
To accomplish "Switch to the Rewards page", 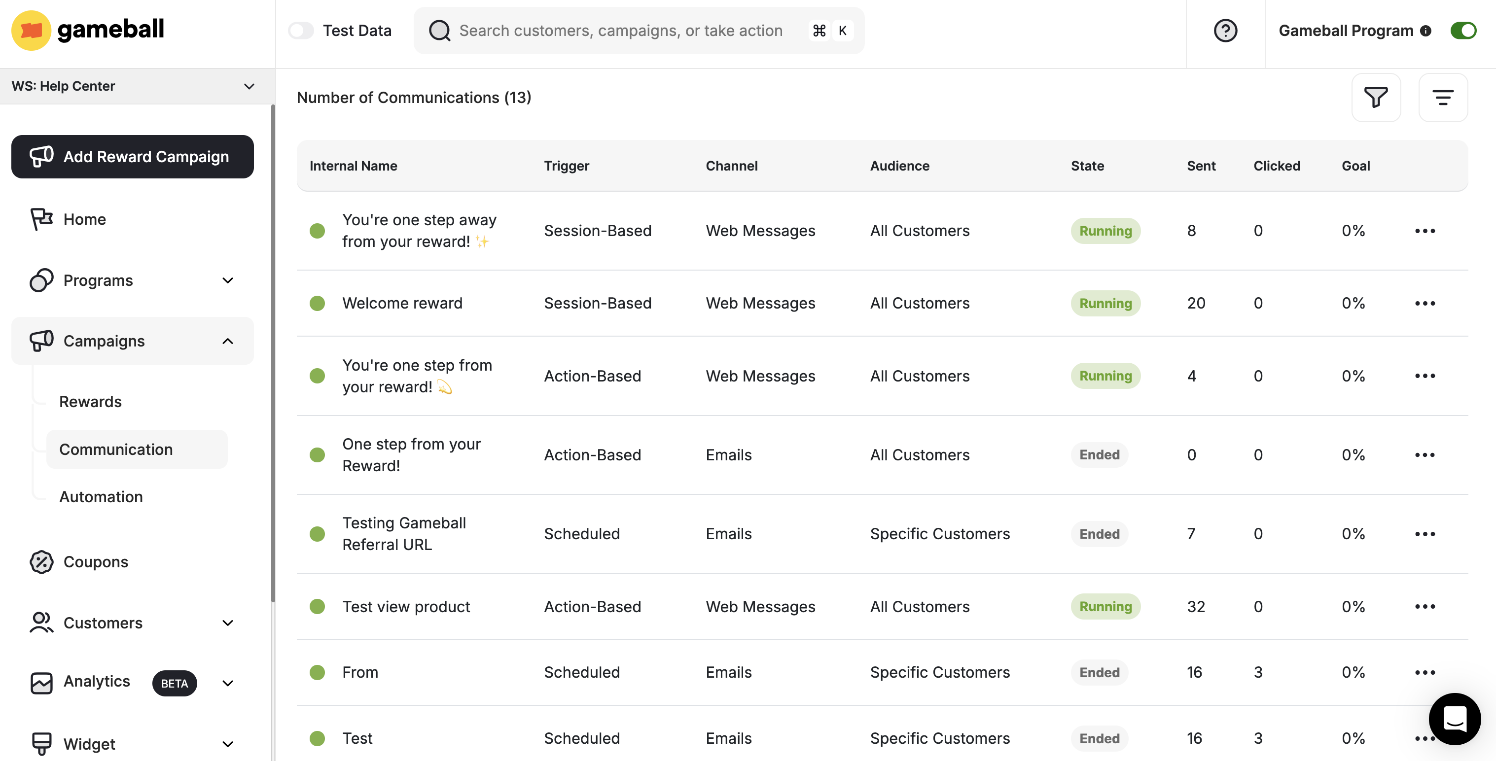I will (x=91, y=401).
